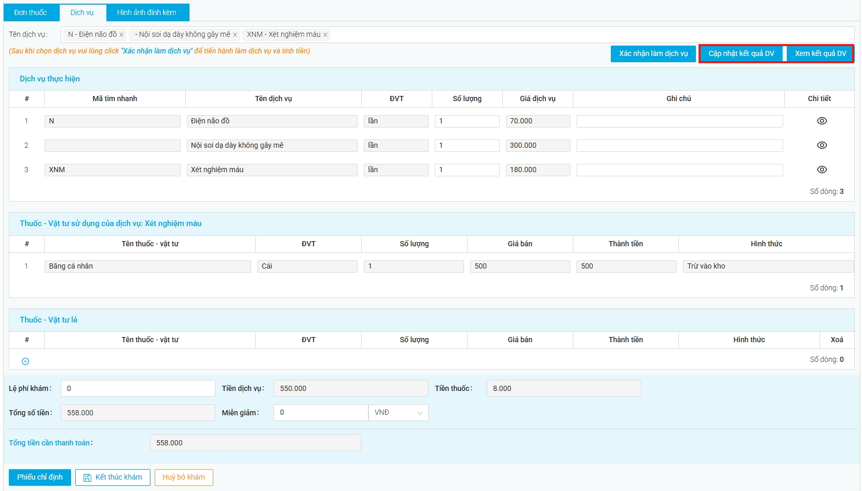Click the Phiếu chỉ định button
This screenshot has height=491, width=862.
point(40,478)
